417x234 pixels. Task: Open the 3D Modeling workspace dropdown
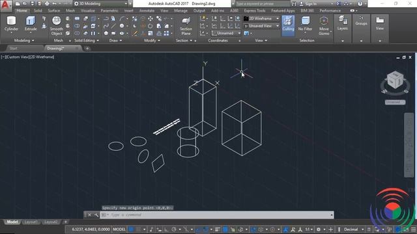(101, 4)
